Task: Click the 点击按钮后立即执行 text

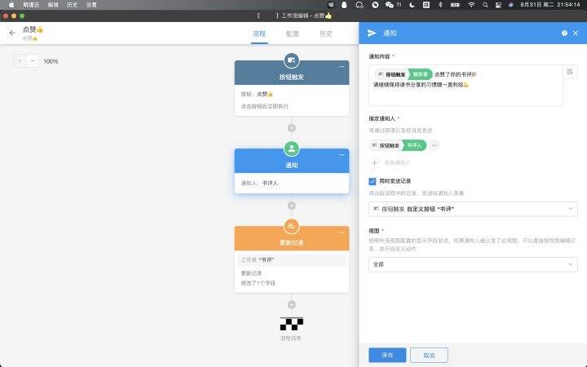Action: [x=264, y=106]
